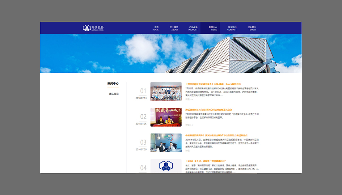Click the number 04 of fourth news
342x195 pixels.
(x=143, y=168)
